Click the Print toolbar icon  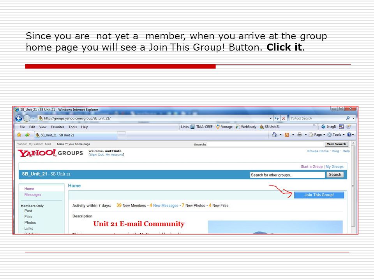tap(300, 135)
